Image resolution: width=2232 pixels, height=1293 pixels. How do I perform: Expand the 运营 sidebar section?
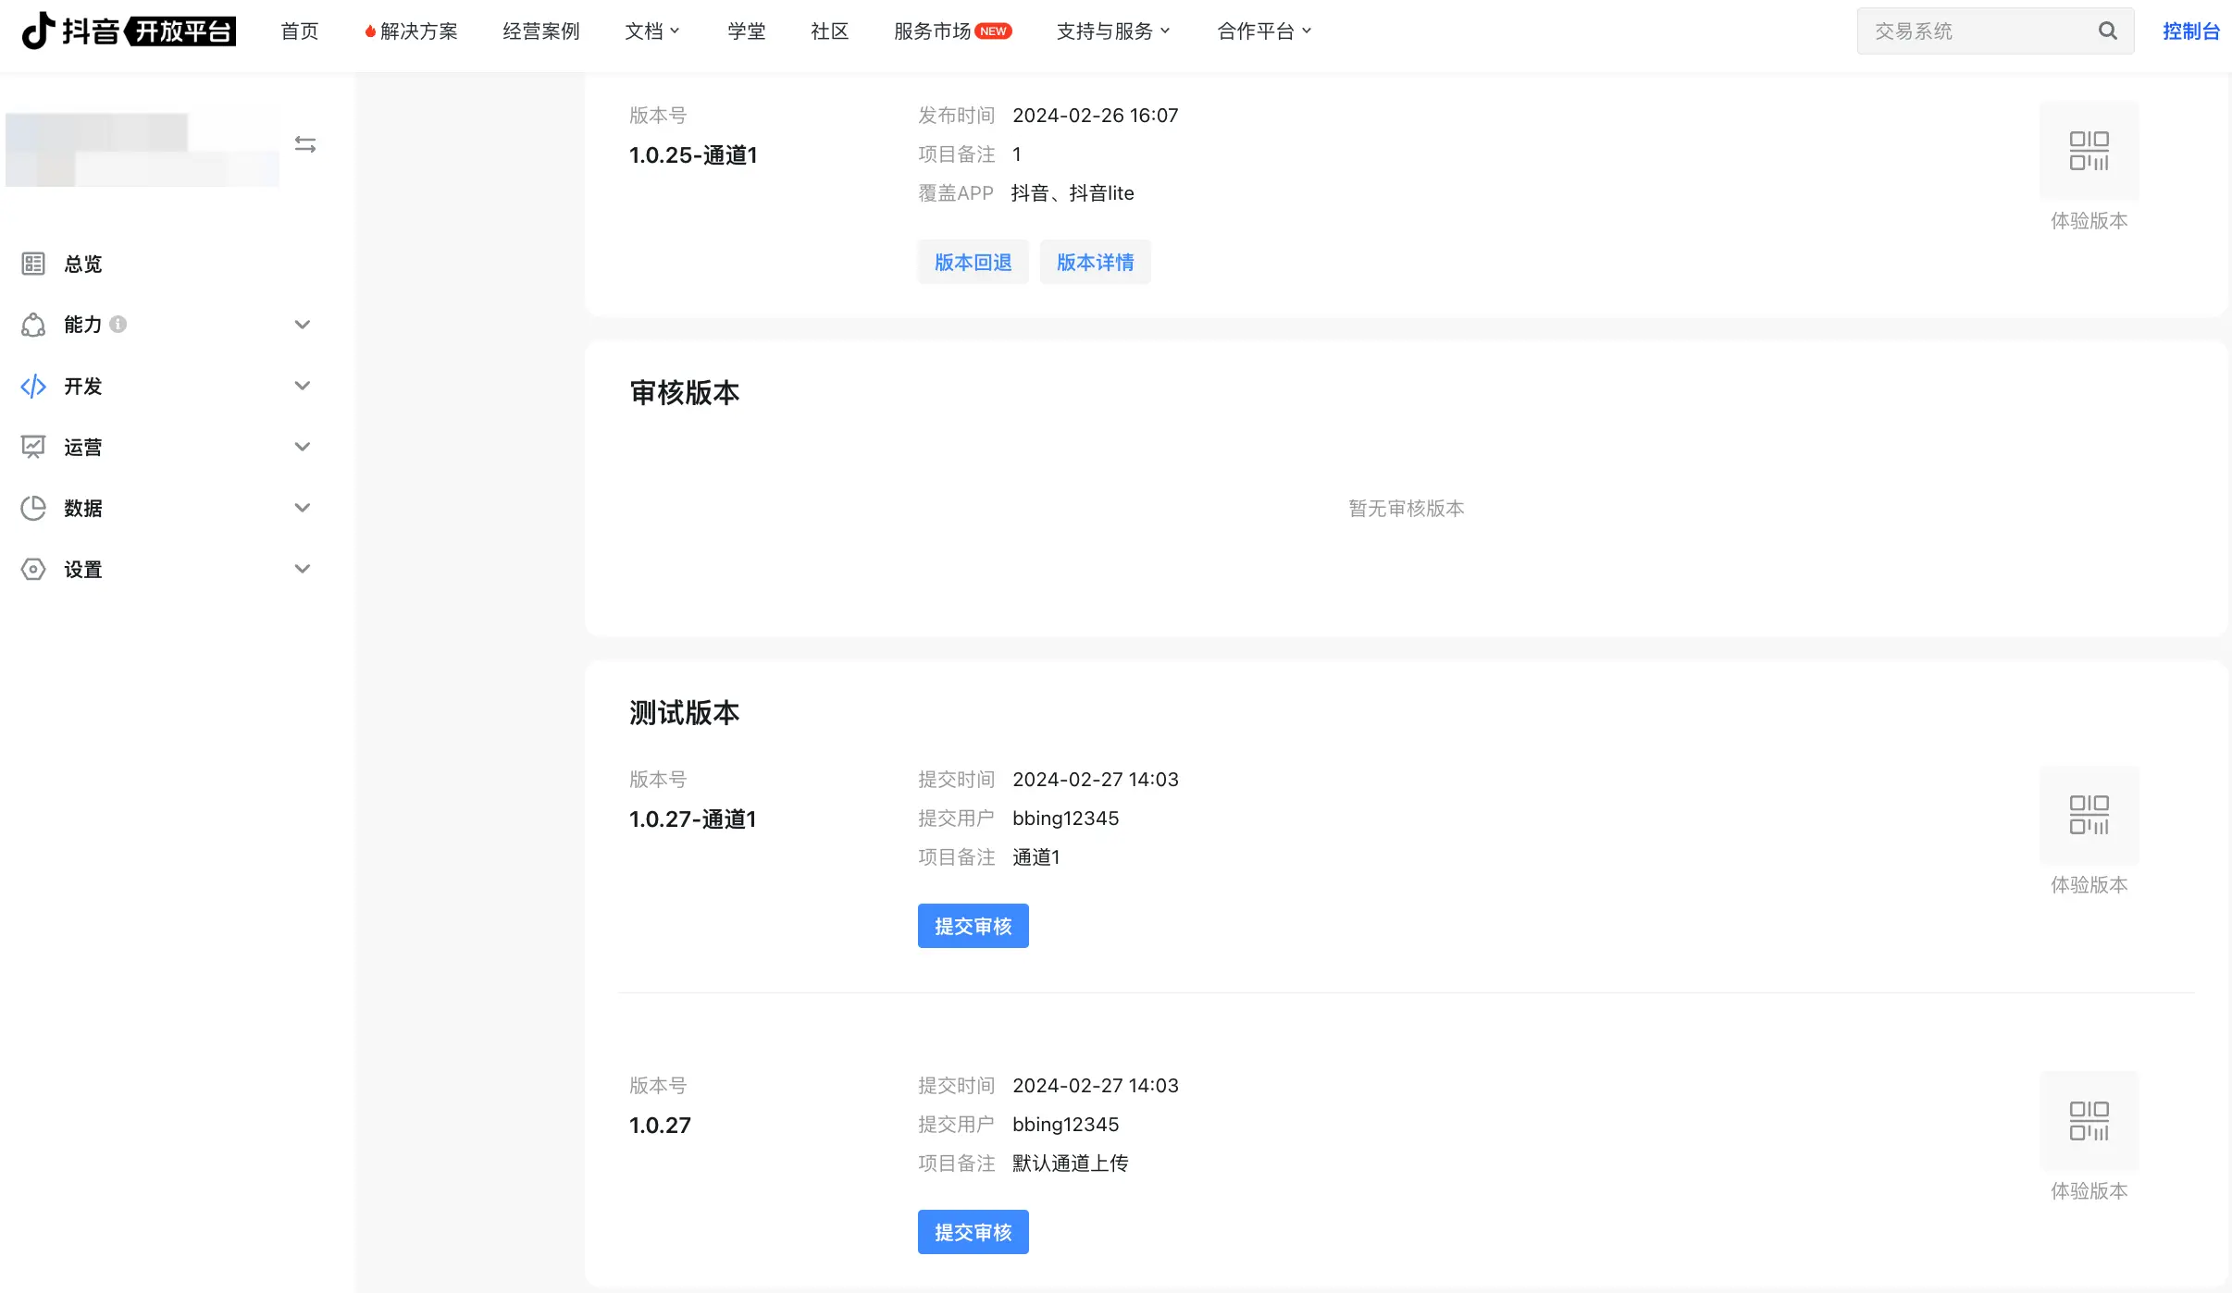pos(302,447)
